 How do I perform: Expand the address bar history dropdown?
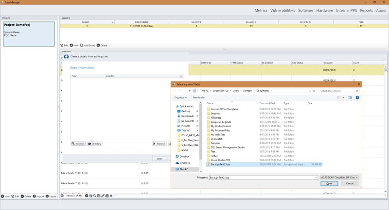310,91
